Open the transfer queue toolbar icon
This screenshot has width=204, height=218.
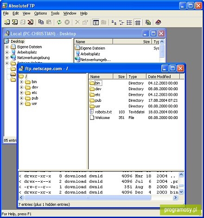pyautogui.click(x=148, y=22)
